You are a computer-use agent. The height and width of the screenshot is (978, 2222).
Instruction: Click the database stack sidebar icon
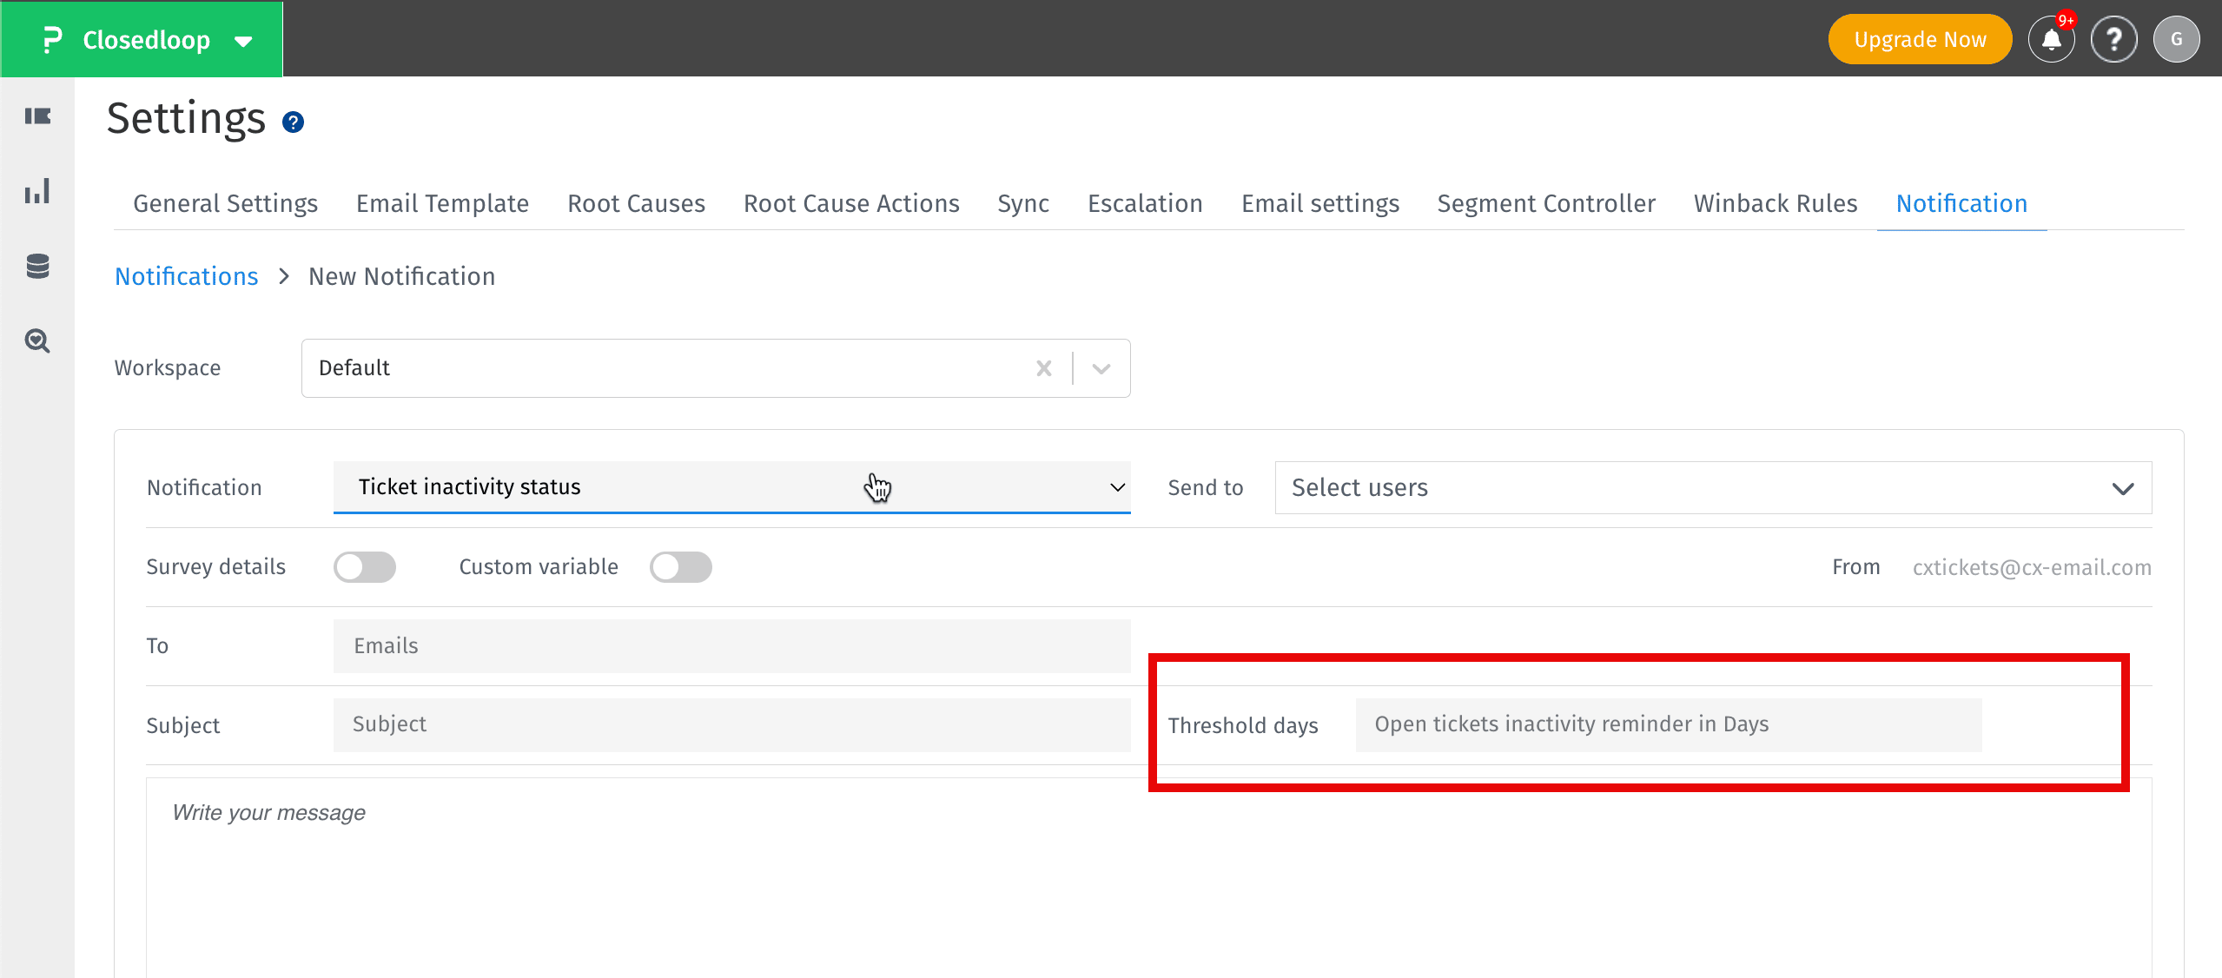tap(37, 266)
